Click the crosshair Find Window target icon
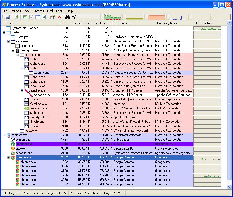The image size is (233, 197). (x=74, y=17)
